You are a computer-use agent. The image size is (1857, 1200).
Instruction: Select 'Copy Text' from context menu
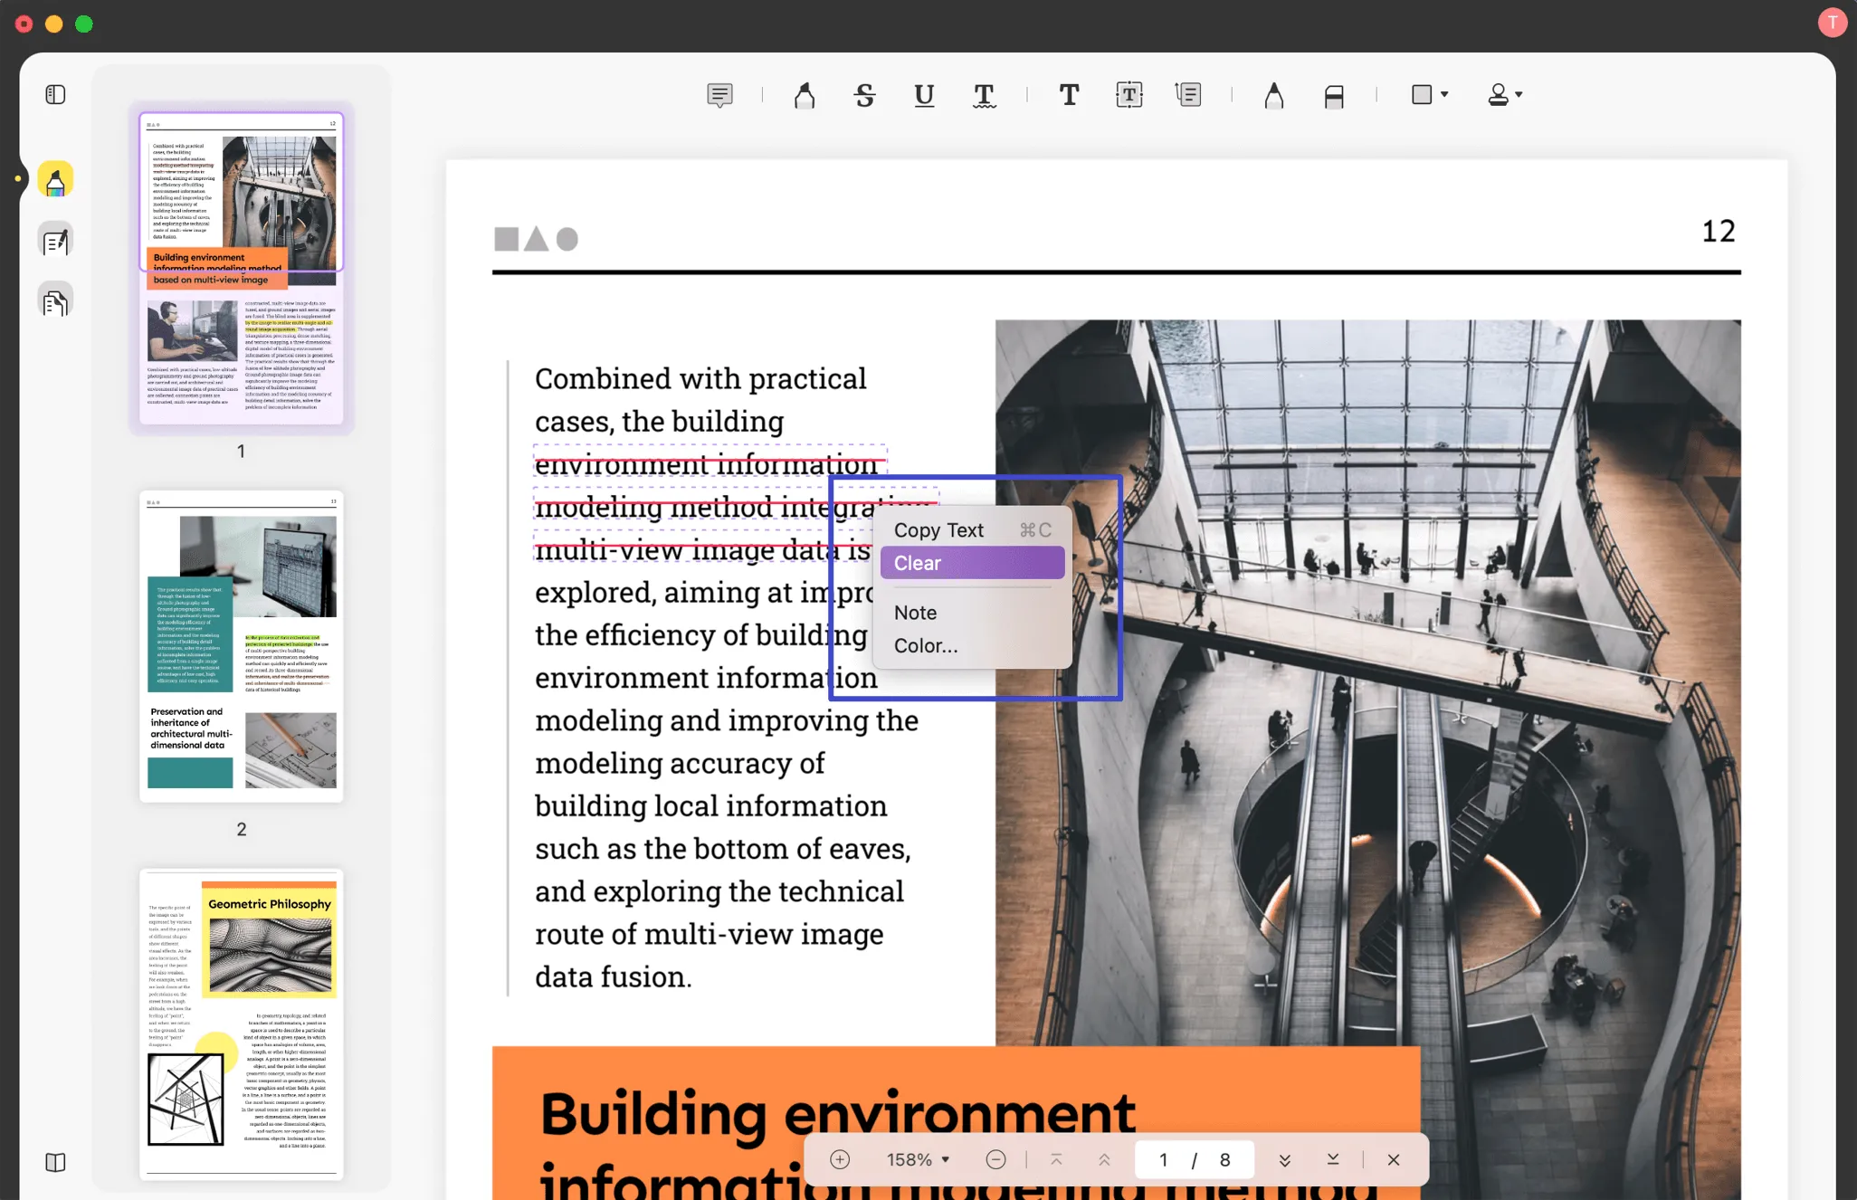coord(938,530)
